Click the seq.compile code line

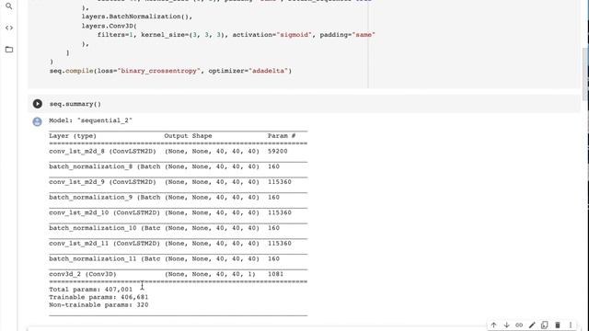(170, 71)
